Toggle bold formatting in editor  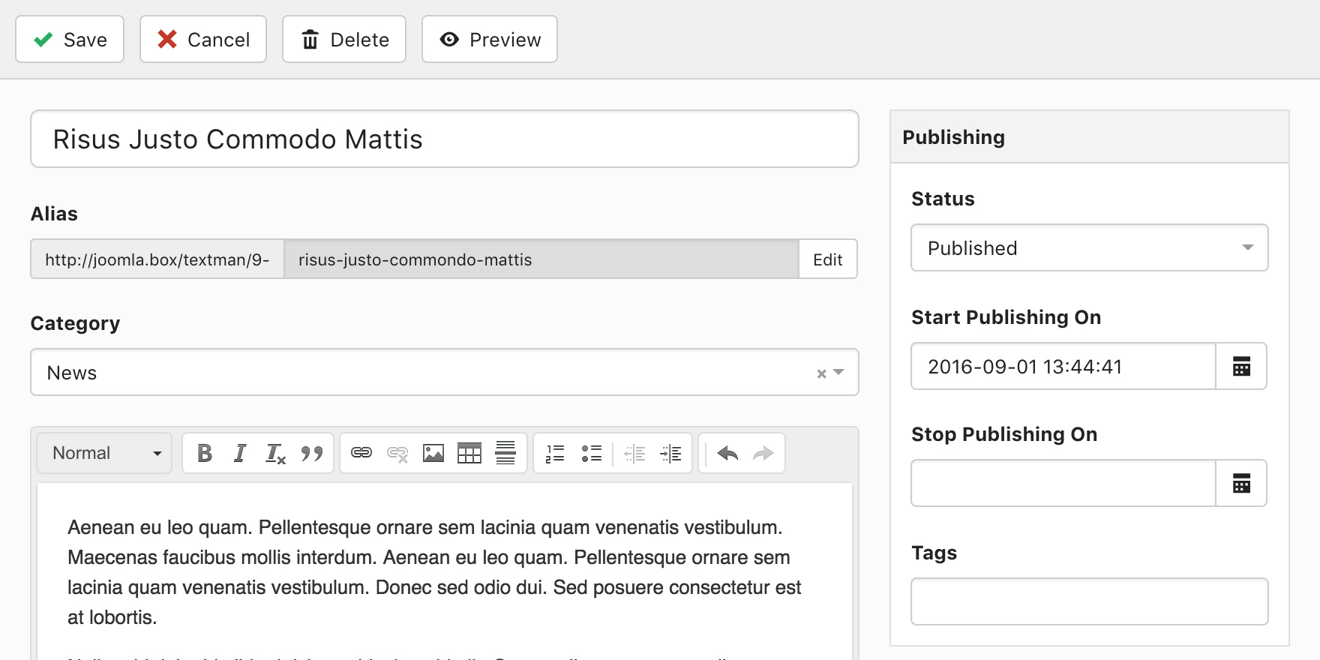tap(205, 453)
